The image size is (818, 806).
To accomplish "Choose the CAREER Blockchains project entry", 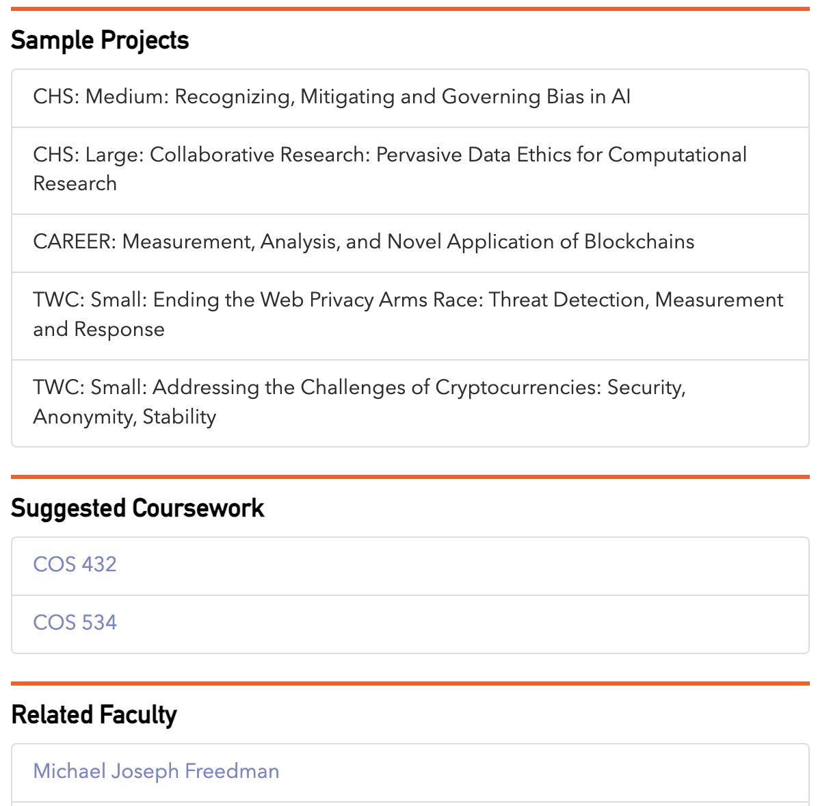I will click(x=410, y=244).
